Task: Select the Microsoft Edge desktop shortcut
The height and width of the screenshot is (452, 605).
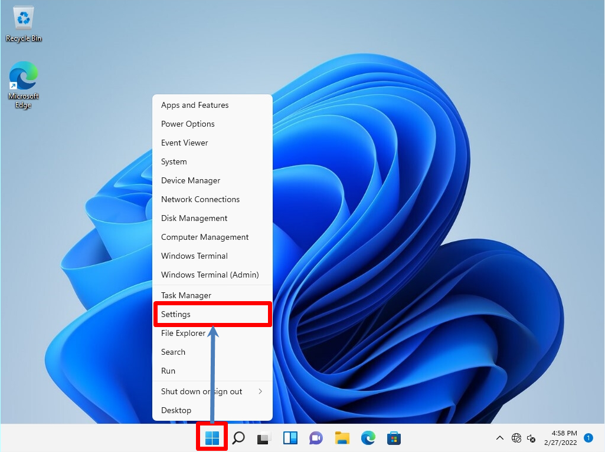Action: click(24, 85)
